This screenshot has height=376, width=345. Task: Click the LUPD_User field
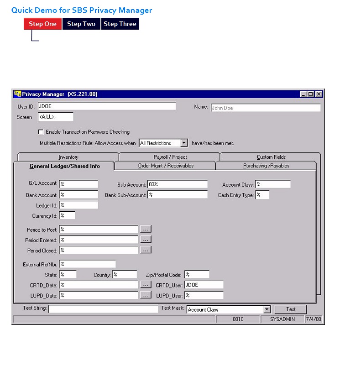point(204,295)
